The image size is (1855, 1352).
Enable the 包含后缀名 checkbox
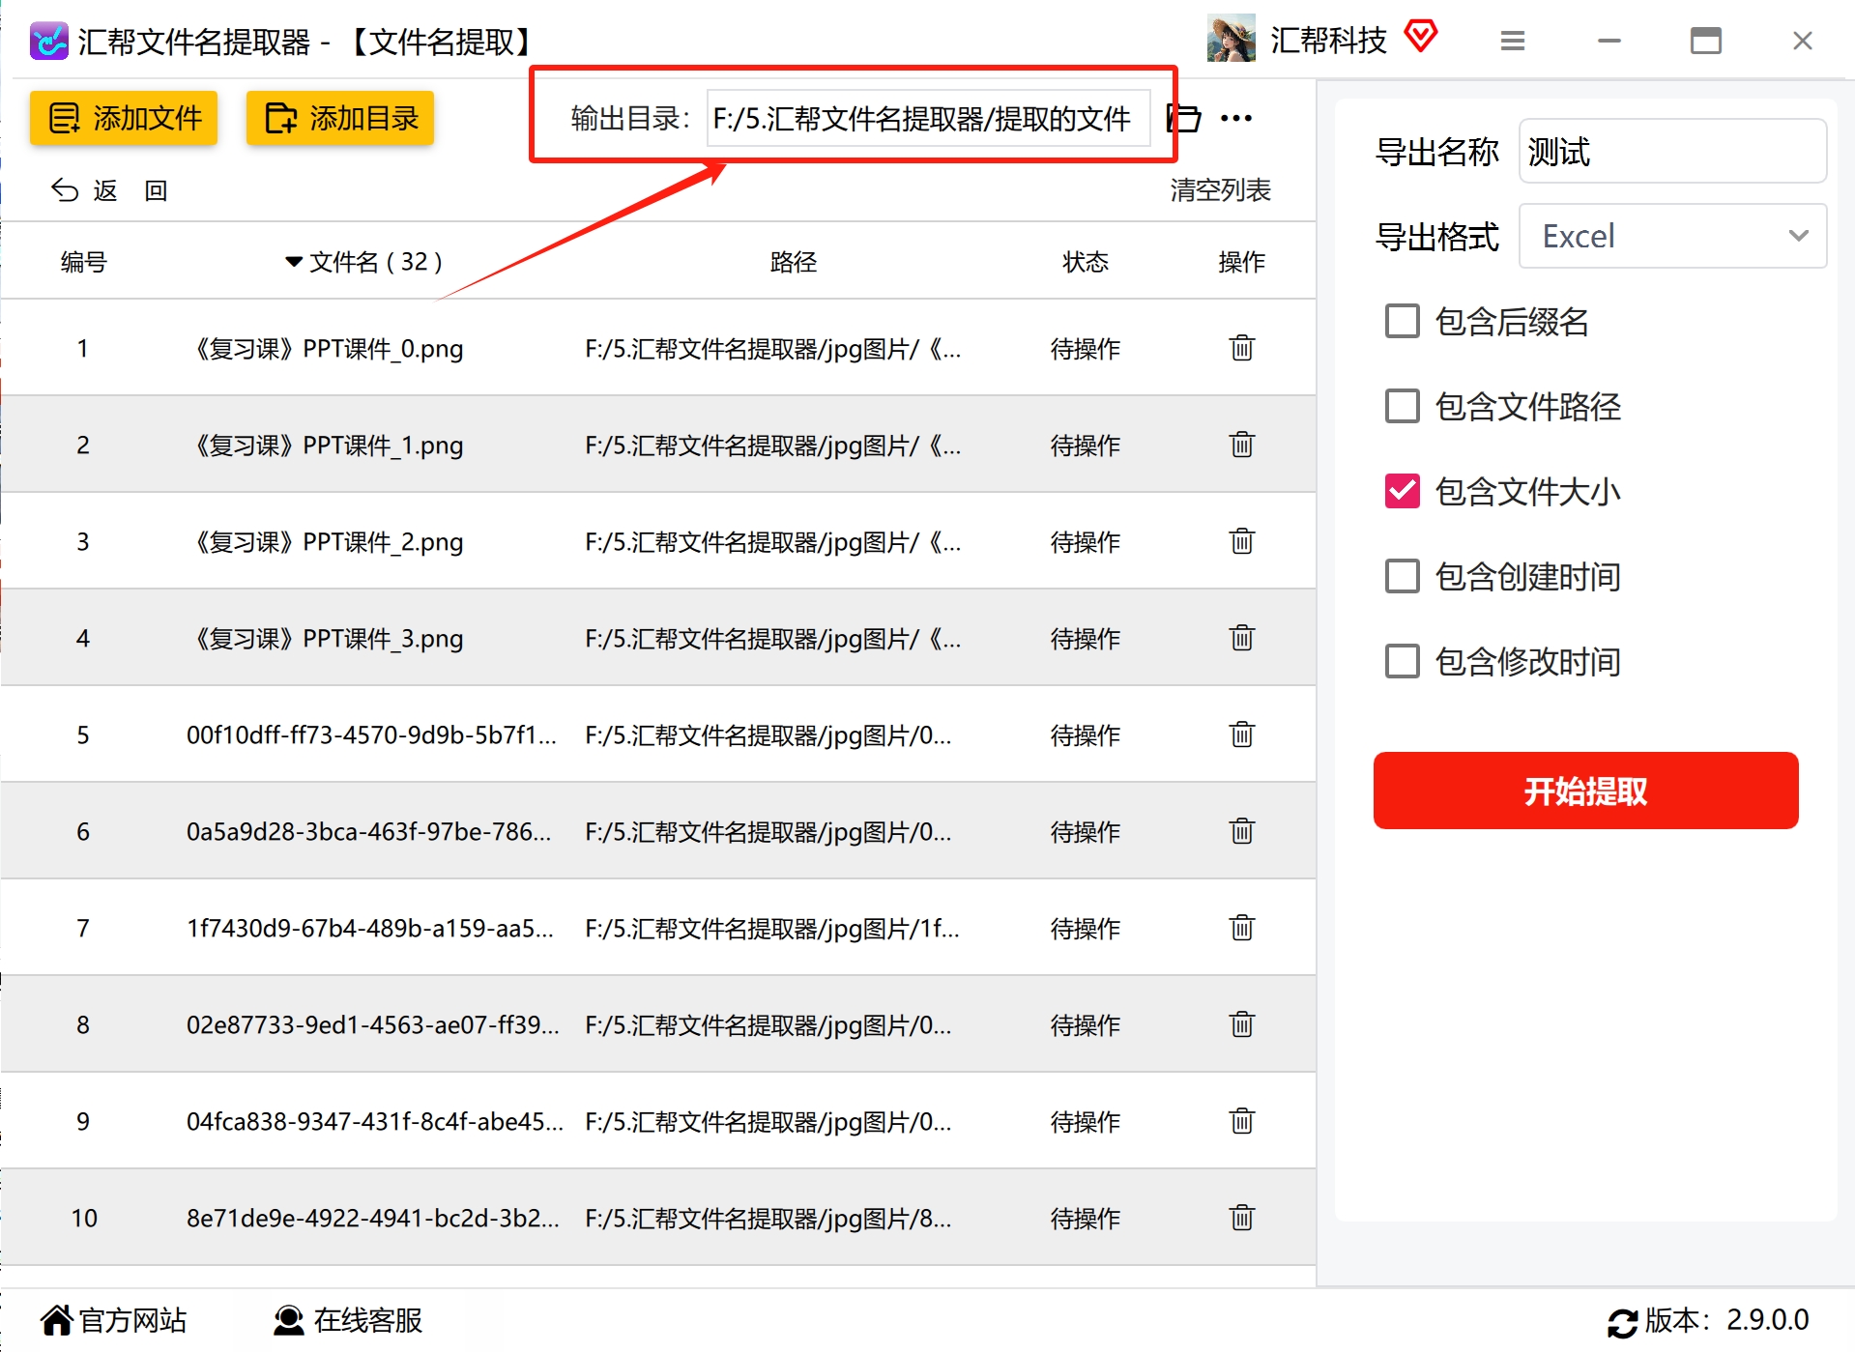click(1402, 321)
